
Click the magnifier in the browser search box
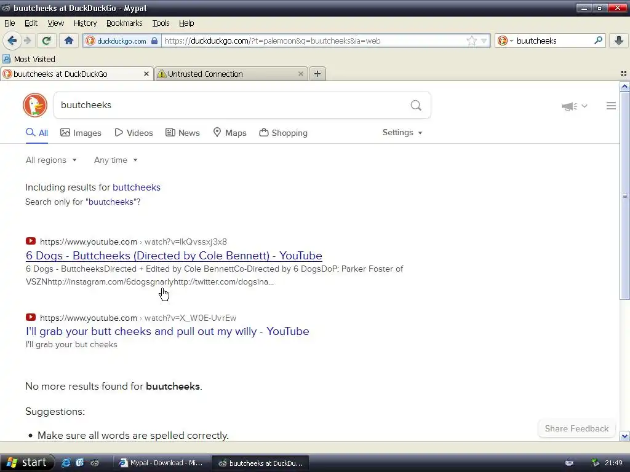[x=598, y=41]
